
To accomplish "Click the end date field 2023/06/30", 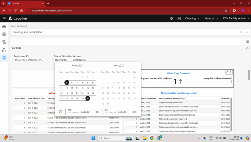I will [80, 60].
